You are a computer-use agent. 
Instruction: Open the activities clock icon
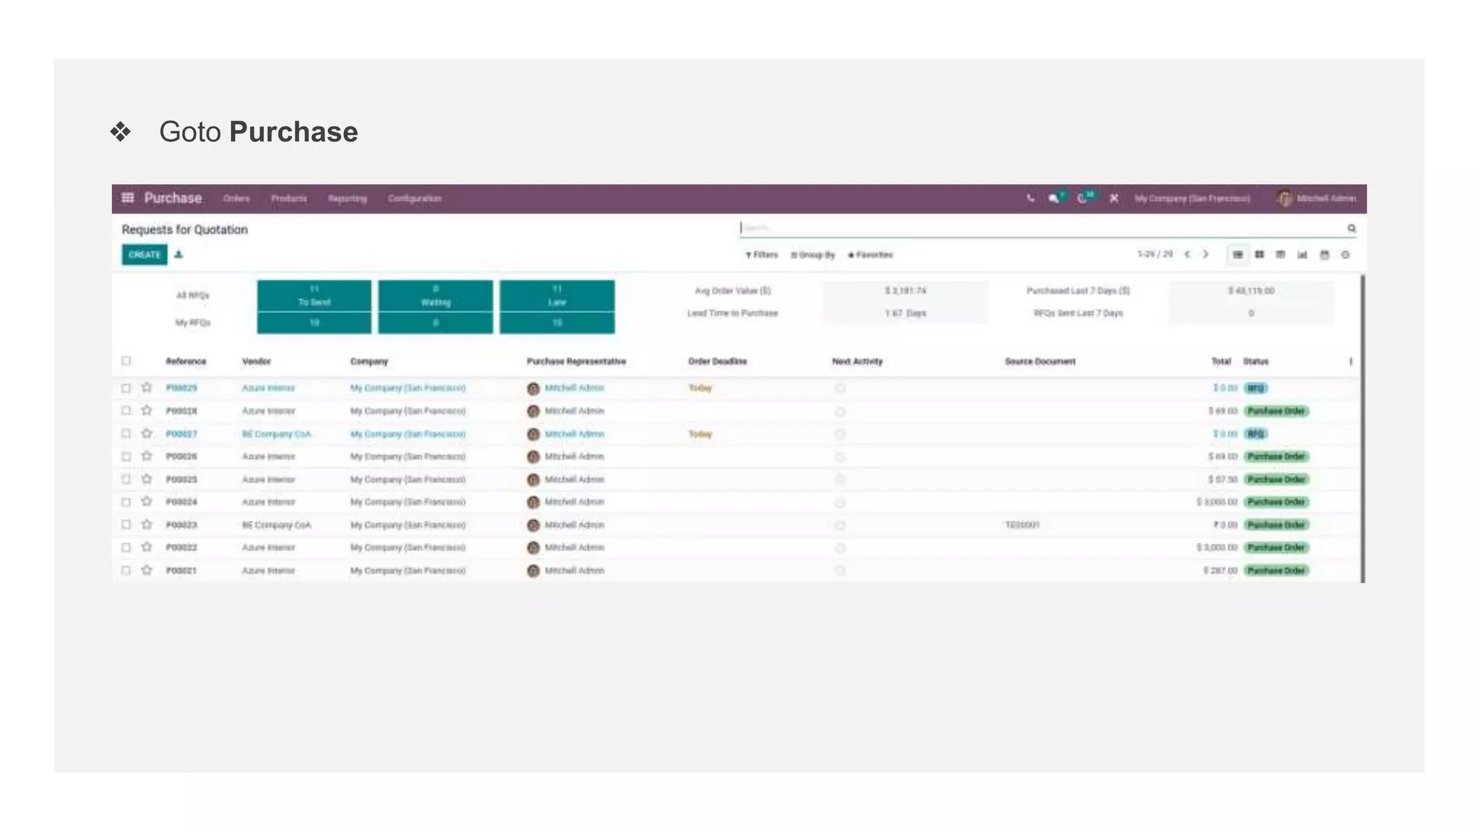point(1082,199)
